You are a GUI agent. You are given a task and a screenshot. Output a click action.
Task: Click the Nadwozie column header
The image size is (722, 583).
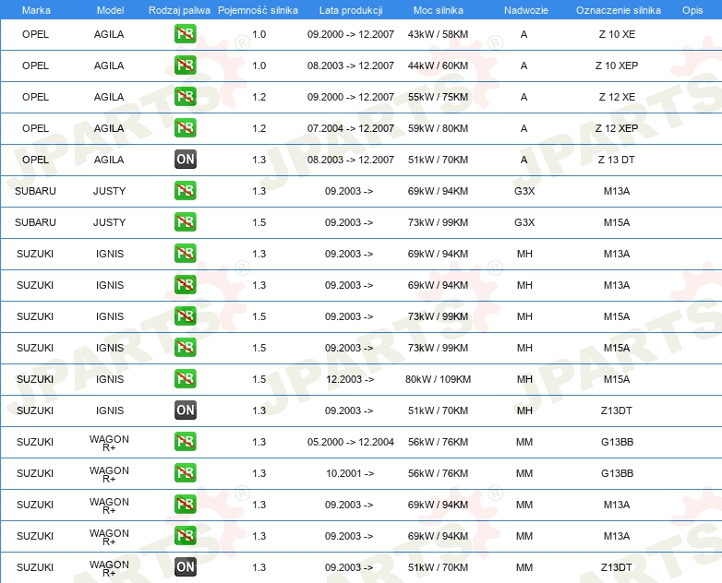[x=526, y=10]
